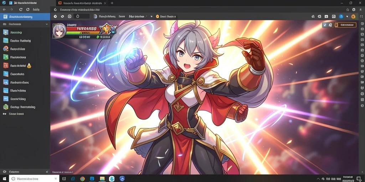The image size is (365, 182).
Task: Open the Windows Start menu
Action: click(x=4, y=178)
